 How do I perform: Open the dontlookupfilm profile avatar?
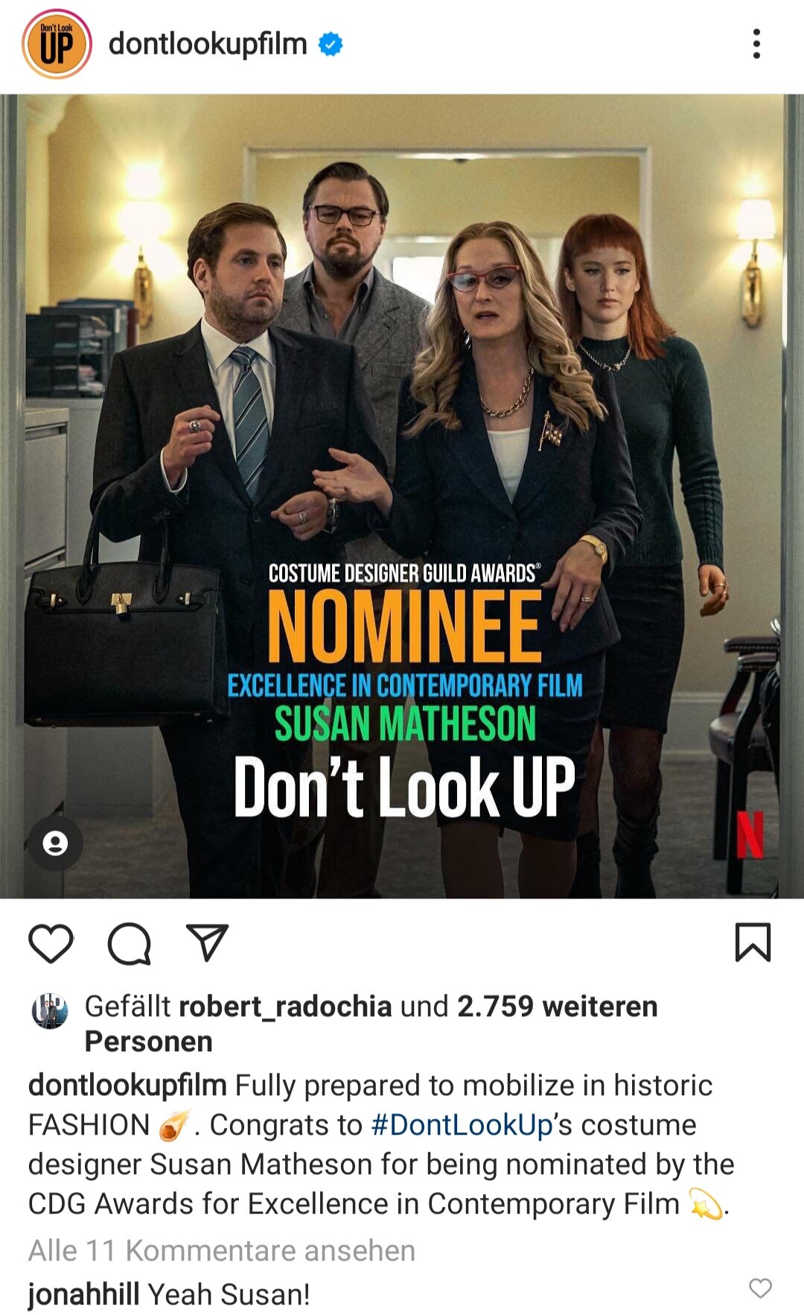click(57, 44)
